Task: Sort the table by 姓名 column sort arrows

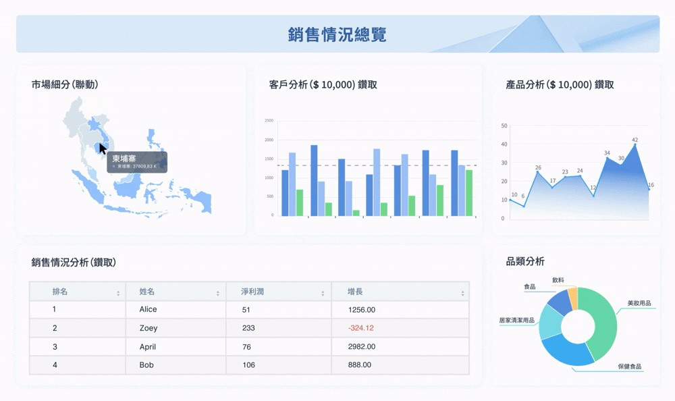Action: [x=218, y=293]
